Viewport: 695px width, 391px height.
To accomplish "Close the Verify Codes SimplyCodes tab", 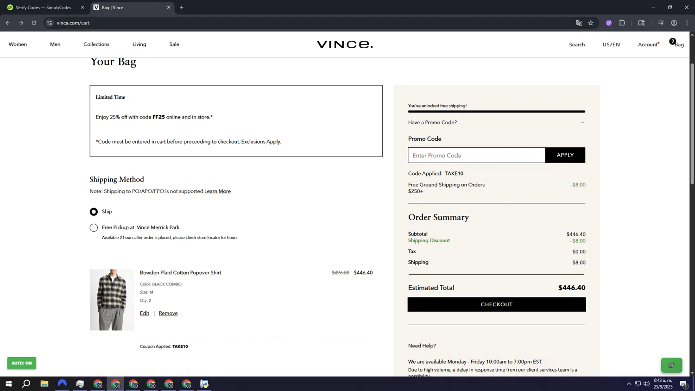I will [x=82, y=7].
